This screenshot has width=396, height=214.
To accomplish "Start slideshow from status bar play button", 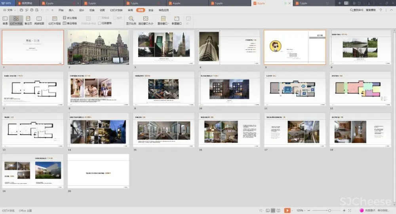I will (287, 210).
